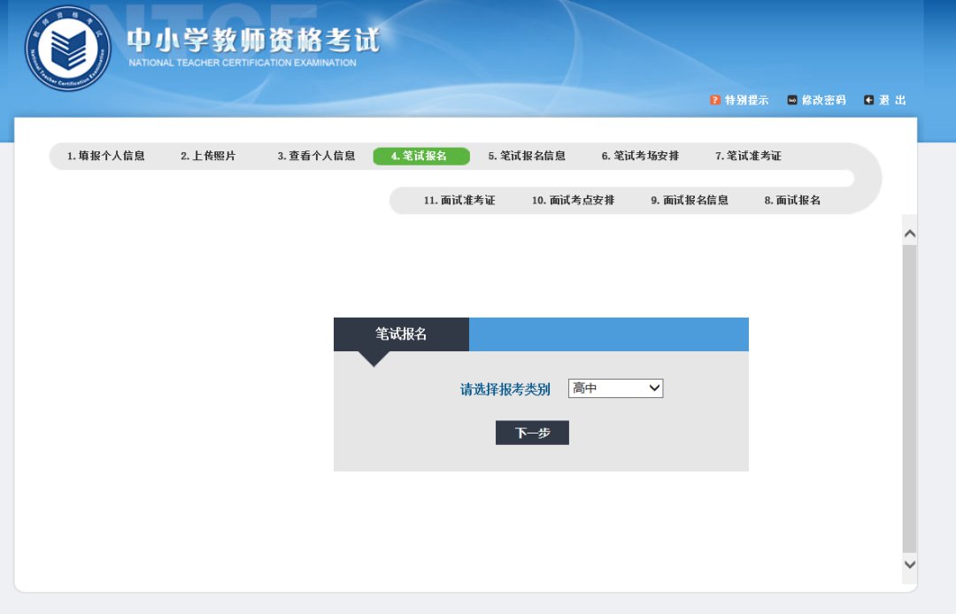Click the scrollbar up arrow
Viewport: 956px width, 614px height.
910,234
